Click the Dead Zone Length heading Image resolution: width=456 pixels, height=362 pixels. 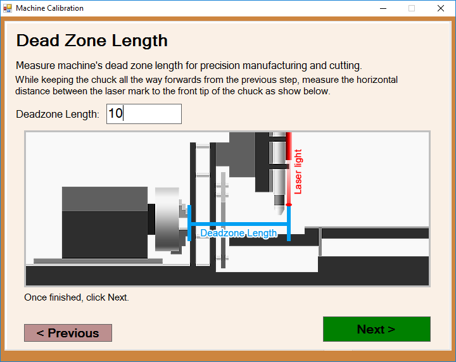(x=92, y=41)
